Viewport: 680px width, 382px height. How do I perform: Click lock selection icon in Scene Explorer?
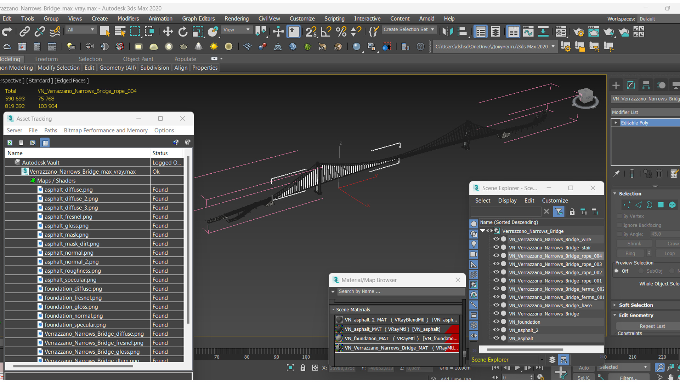[572, 212]
